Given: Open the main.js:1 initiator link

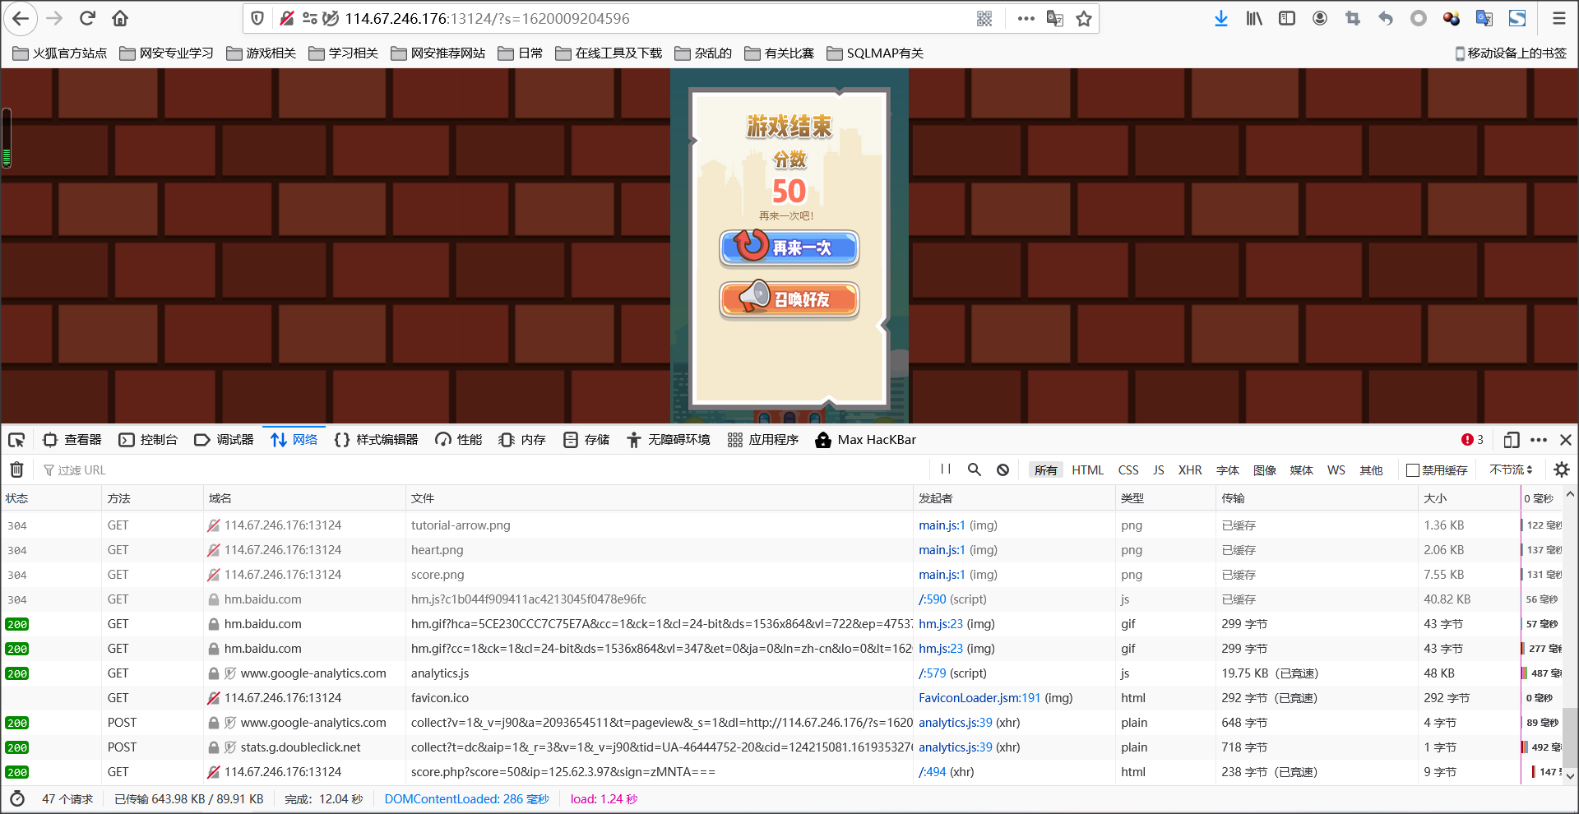Looking at the screenshot, I should click(x=942, y=525).
